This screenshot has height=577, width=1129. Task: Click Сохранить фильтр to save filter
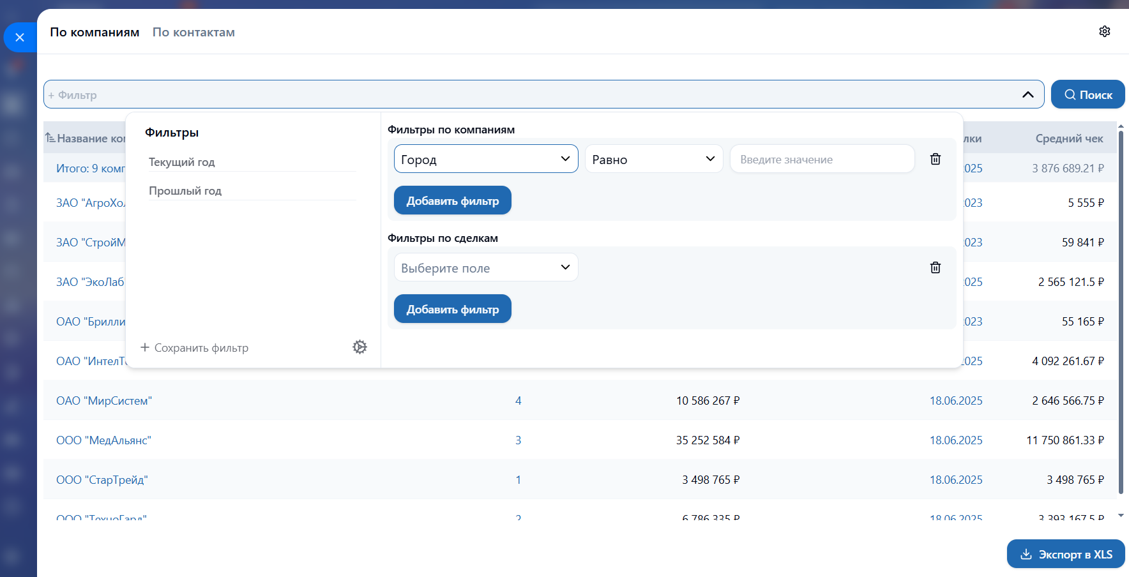pyautogui.click(x=195, y=348)
